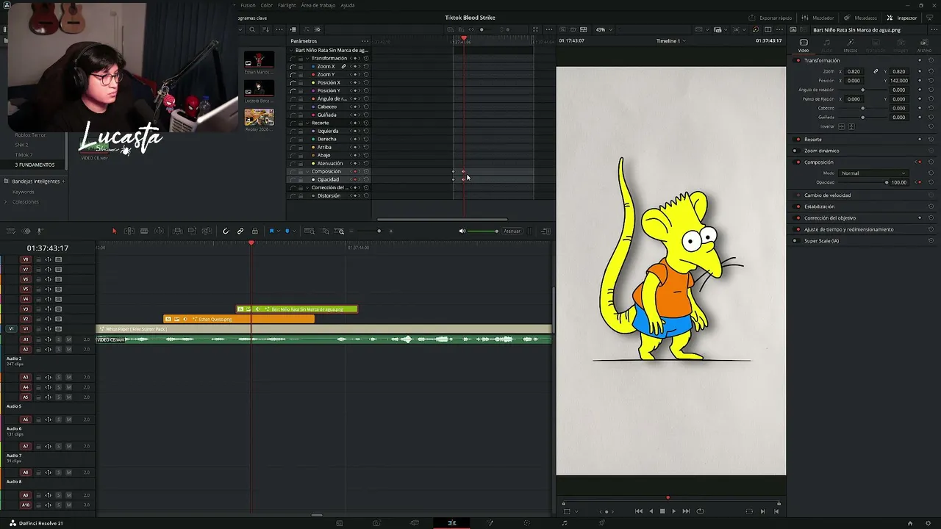
Task: Play the timeline in reverse
Action: [x=651, y=511]
